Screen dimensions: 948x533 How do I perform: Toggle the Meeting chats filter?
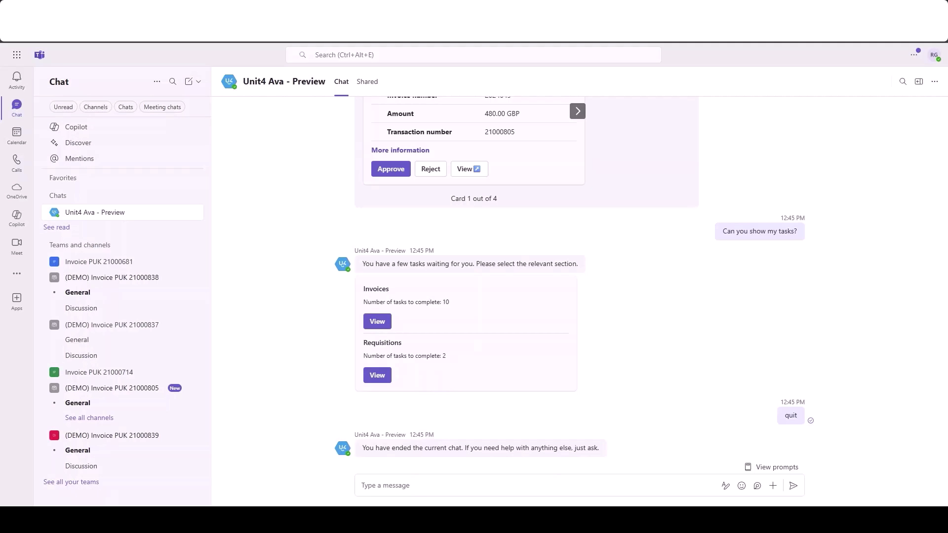pos(162,107)
